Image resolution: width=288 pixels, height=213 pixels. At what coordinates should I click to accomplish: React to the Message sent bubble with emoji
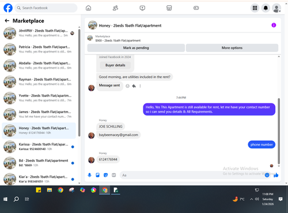(x=127, y=86)
